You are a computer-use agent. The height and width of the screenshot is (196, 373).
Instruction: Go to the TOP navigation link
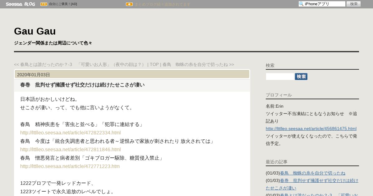[x=154, y=64]
